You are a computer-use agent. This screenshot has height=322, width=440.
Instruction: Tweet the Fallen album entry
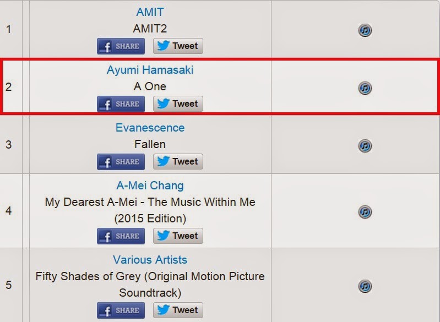click(178, 162)
